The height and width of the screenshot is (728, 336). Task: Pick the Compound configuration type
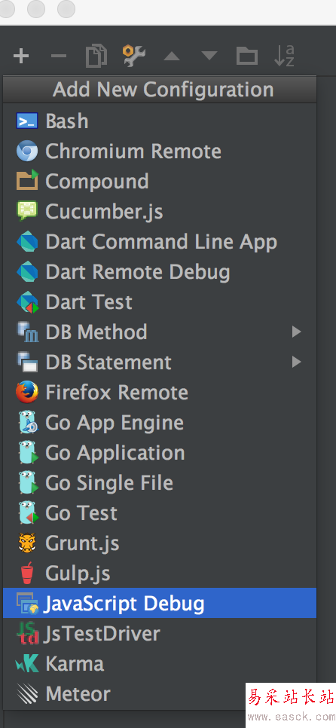(160, 181)
